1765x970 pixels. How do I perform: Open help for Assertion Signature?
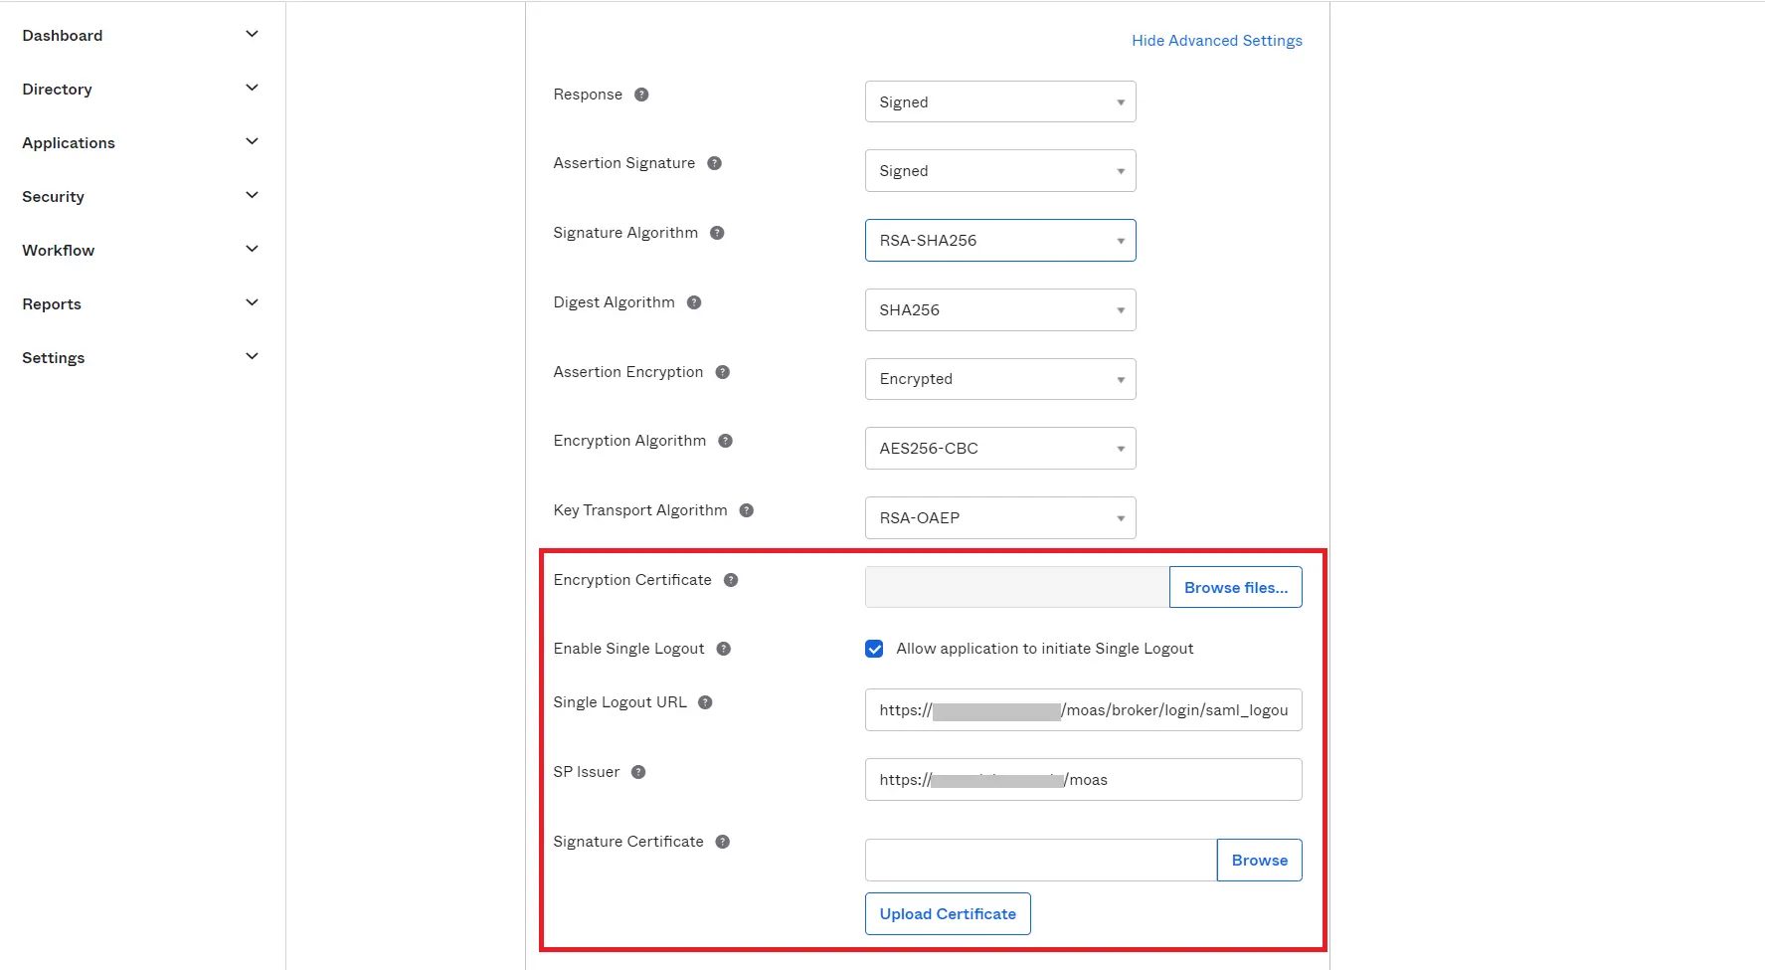point(715,162)
